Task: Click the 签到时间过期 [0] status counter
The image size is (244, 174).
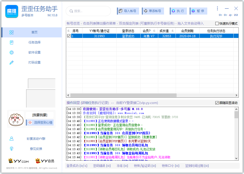Action: pyautogui.click(x=197, y=166)
